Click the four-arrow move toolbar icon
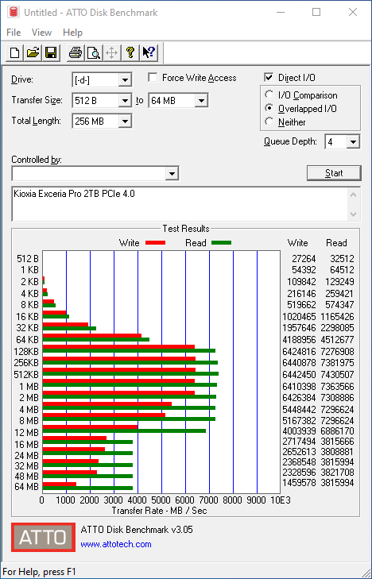Viewport: 372px width, 579px height. coord(112,52)
